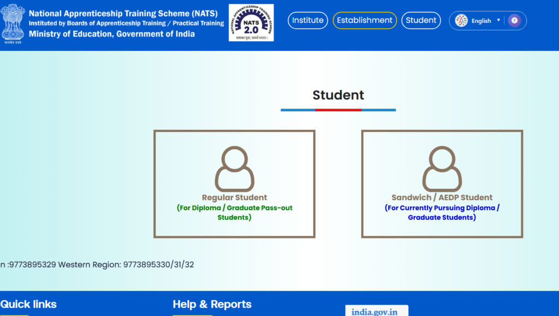Click the For Currently Pursuing Diploma text
The image size is (559, 316).
tap(442, 213)
